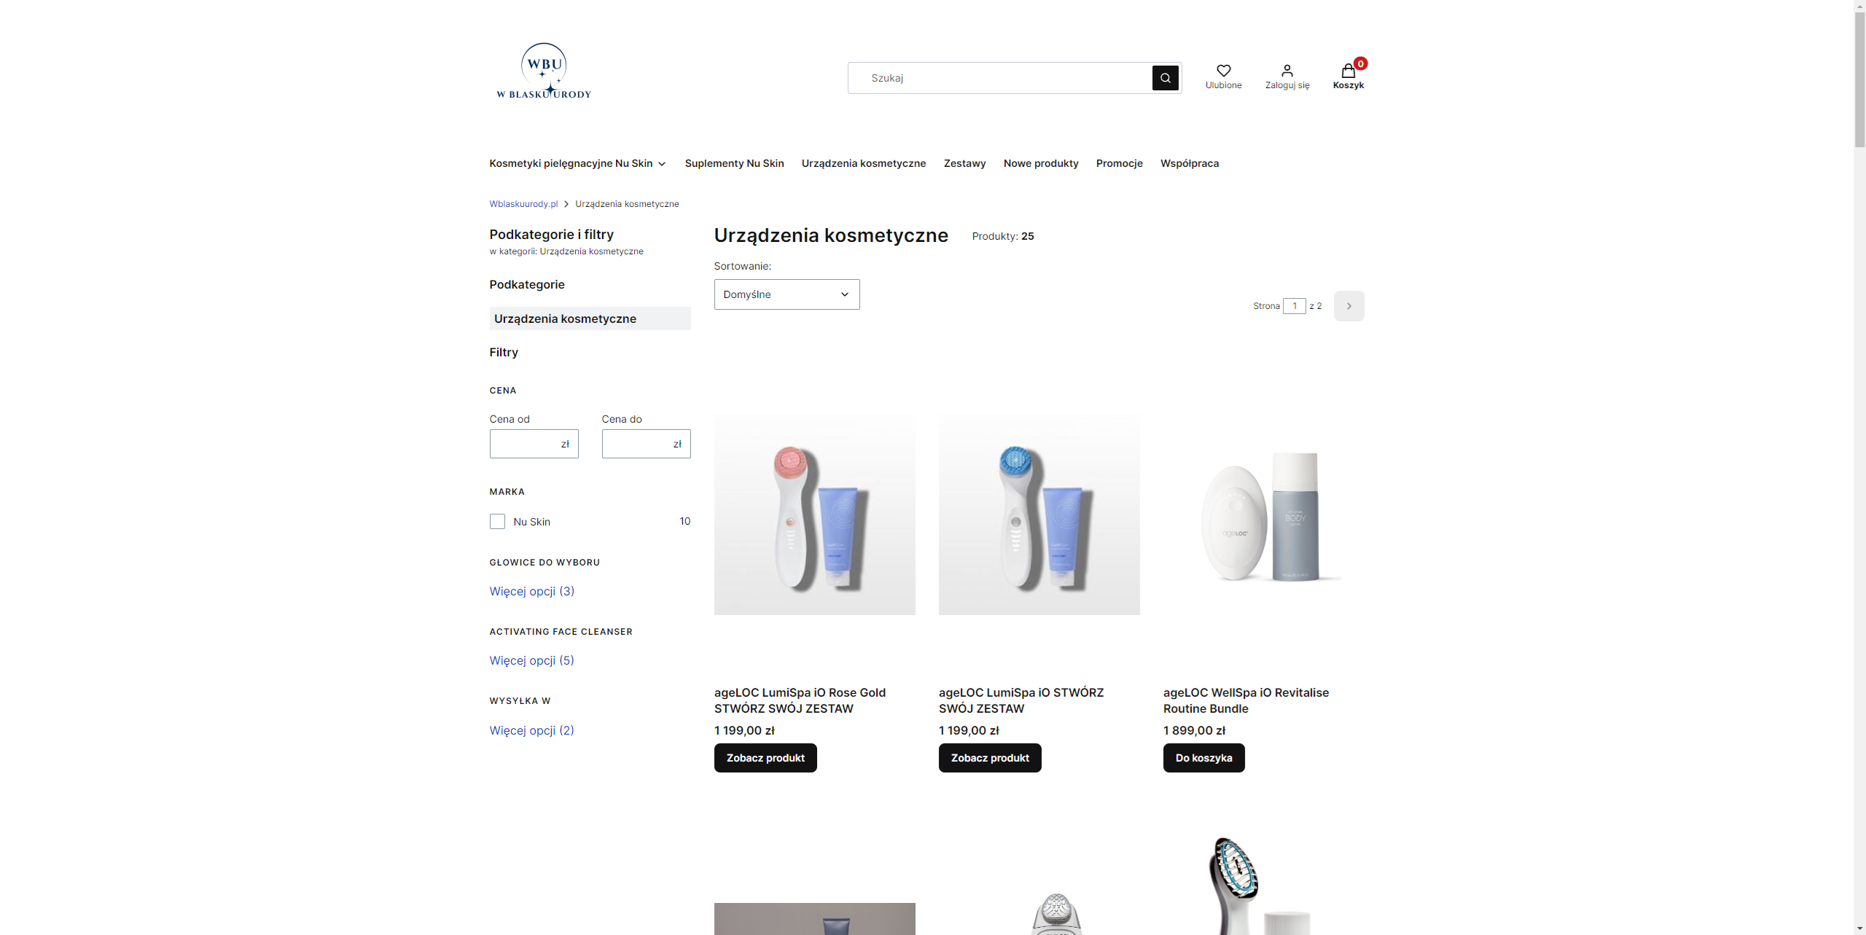This screenshot has height=935, width=1866.
Task: Click the magnifier search icon button
Action: coord(1165,78)
